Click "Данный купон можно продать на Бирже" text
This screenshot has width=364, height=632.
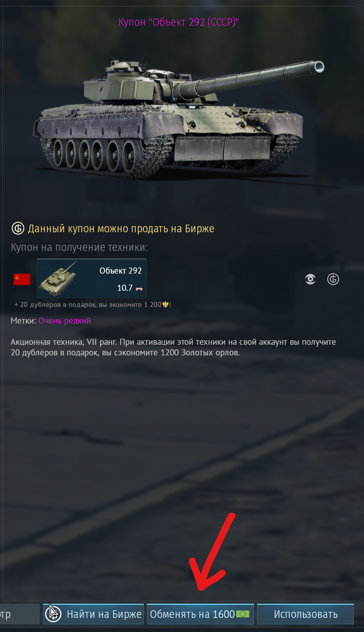coord(121,229)
